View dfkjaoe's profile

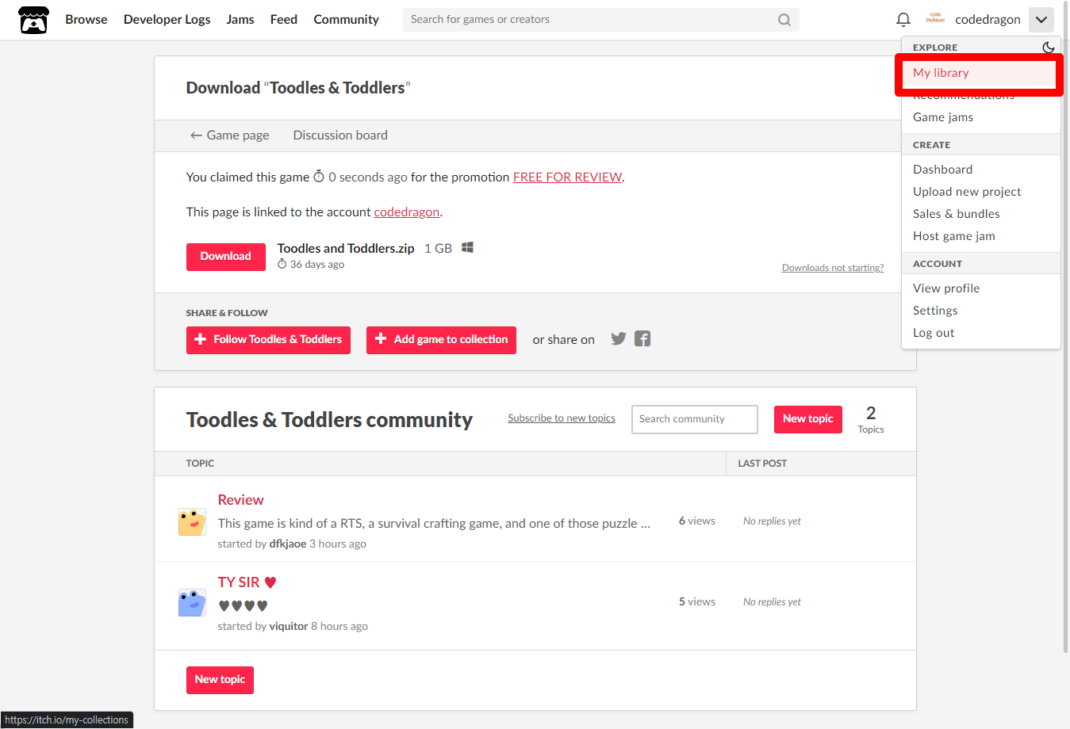pyautogui.click(x=288, y=544)
